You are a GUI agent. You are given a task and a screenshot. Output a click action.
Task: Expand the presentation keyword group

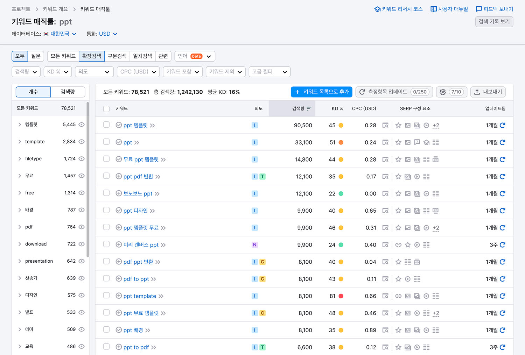pos(20,261)
